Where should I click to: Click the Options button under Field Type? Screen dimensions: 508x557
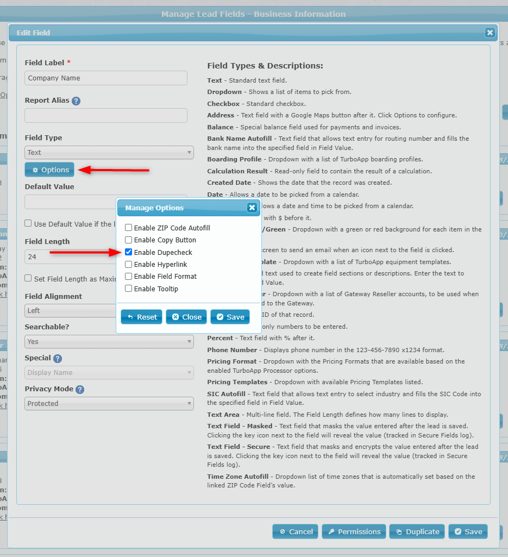point(49,170)
